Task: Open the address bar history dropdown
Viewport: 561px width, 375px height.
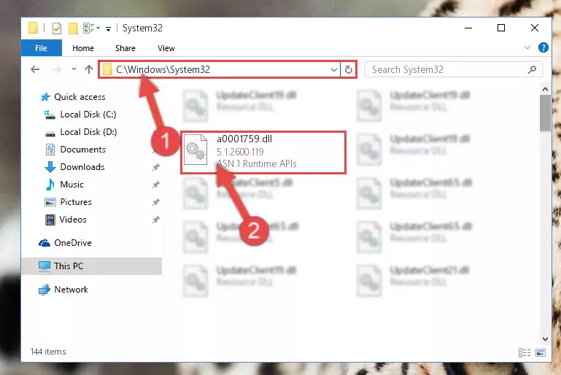Action: tap(334, 69)
